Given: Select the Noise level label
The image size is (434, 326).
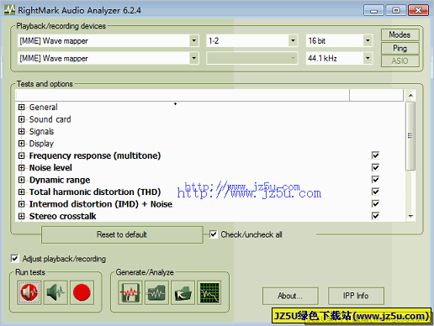Looking at the screenshot, I should click(50, 168).
